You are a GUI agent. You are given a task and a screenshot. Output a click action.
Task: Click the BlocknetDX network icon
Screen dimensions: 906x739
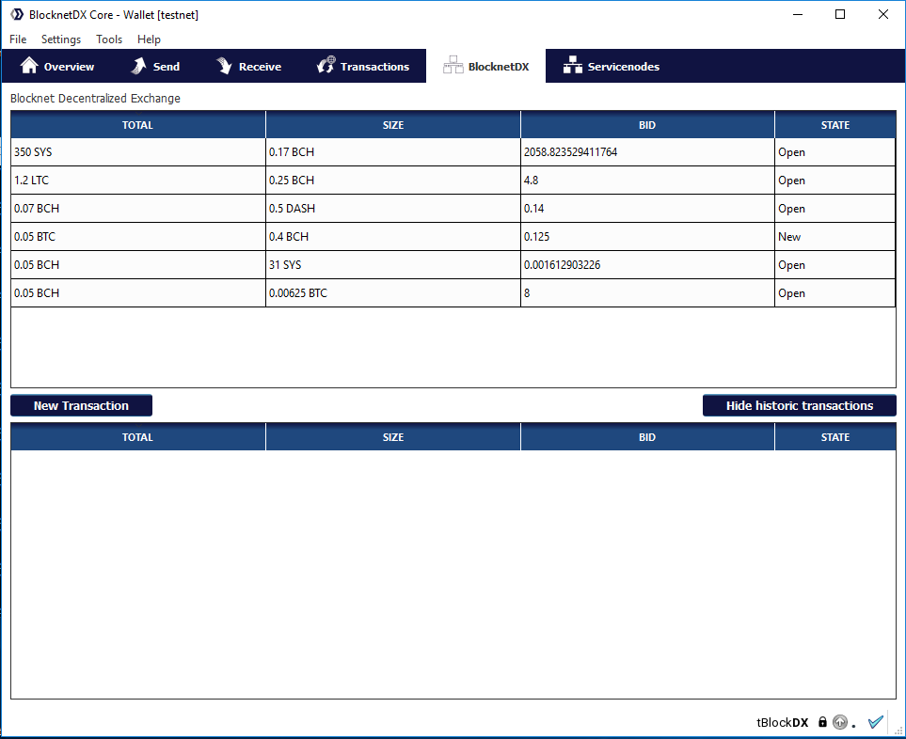(x=453, y=65)
